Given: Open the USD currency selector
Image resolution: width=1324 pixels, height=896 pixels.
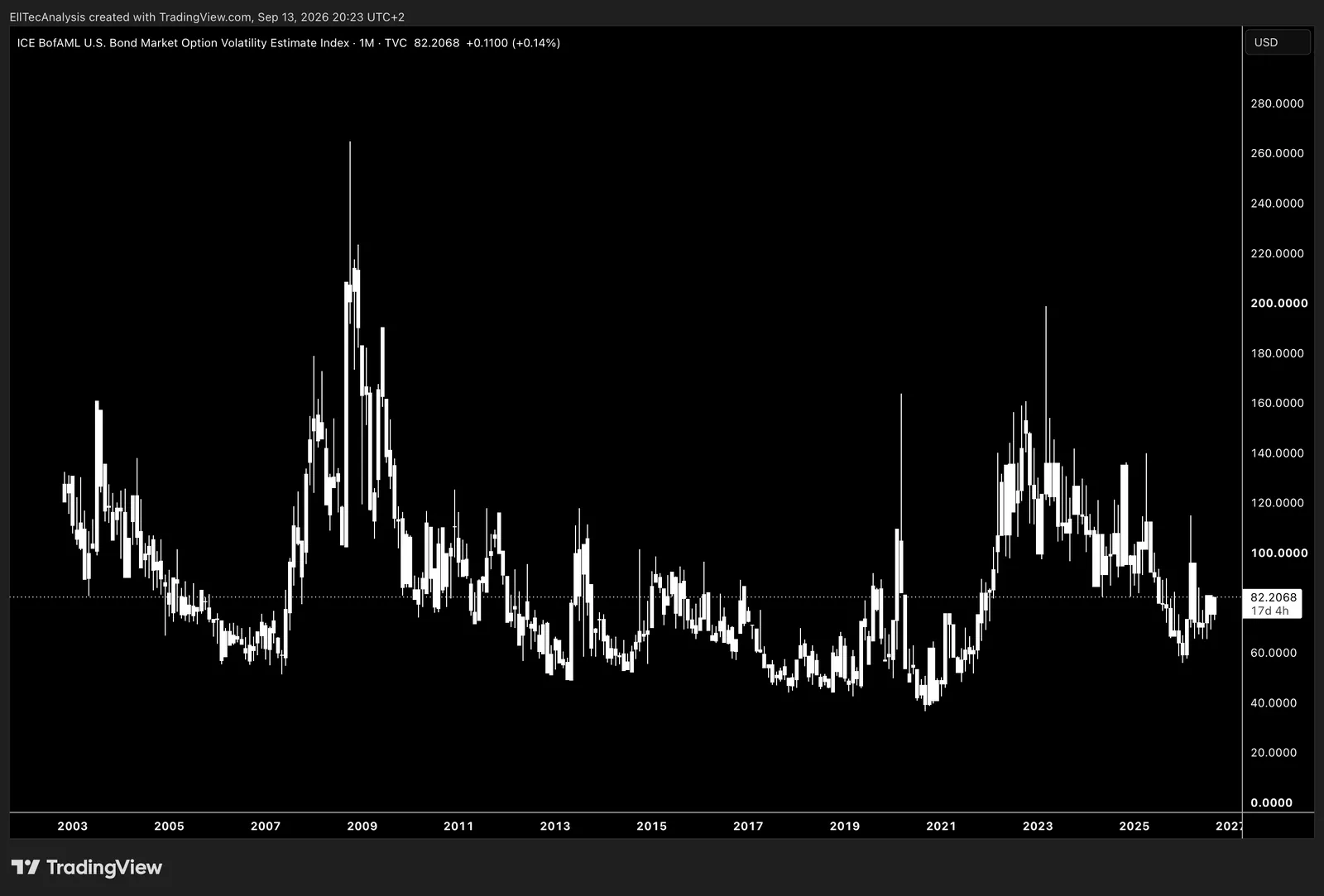Looking at the screenshot, I should pyautogui.click(x=1278, y=42).
